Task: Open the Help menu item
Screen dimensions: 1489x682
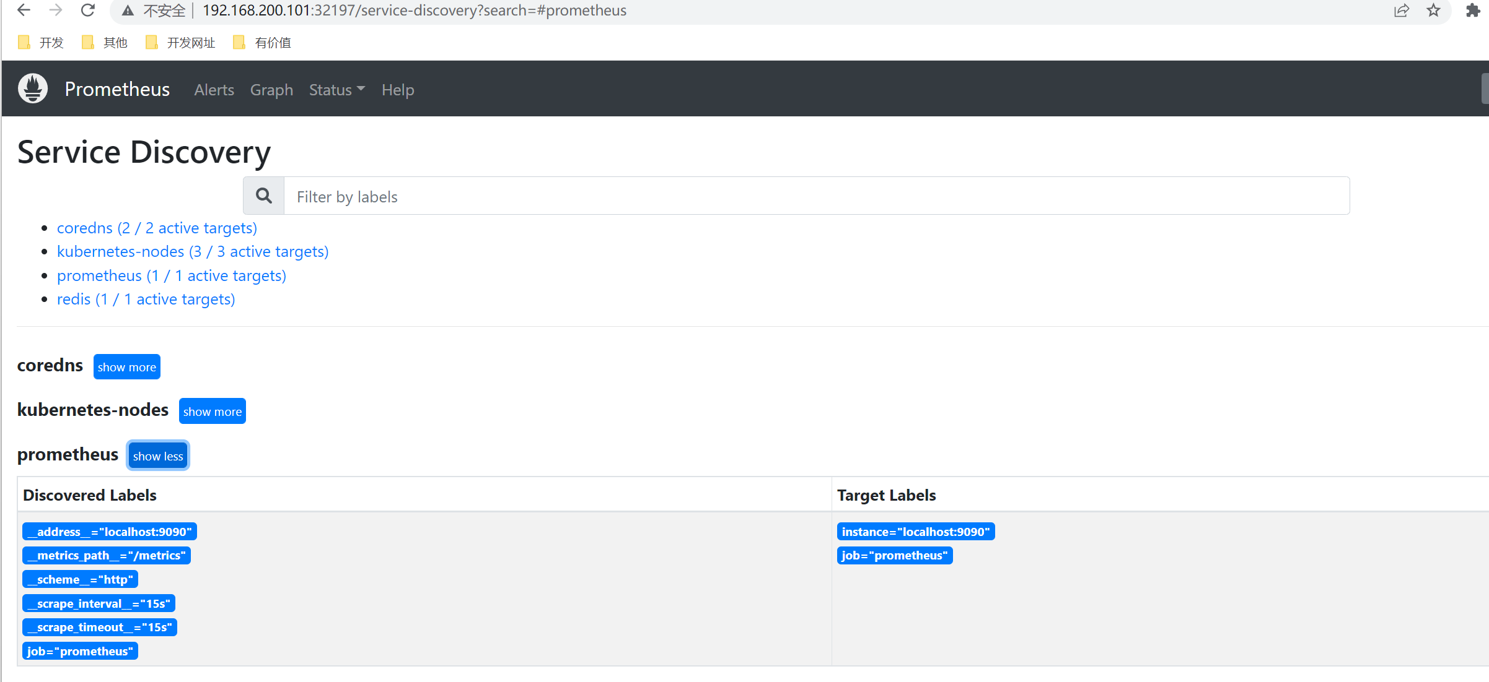Action: pos(398,90)
